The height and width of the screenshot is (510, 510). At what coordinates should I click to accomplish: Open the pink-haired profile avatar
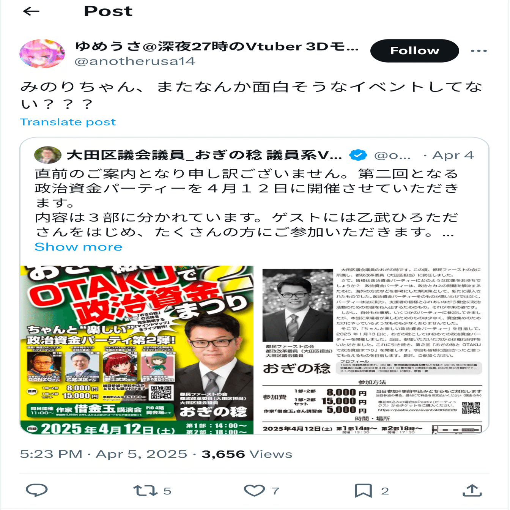(x=42, y=54)
